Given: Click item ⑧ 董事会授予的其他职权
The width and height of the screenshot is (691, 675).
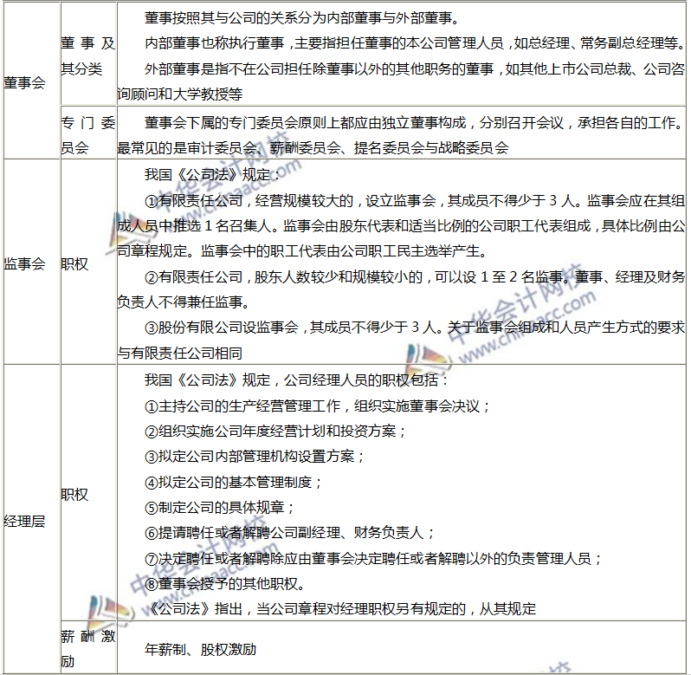Looking at the screenshot, I should (226, 583).
